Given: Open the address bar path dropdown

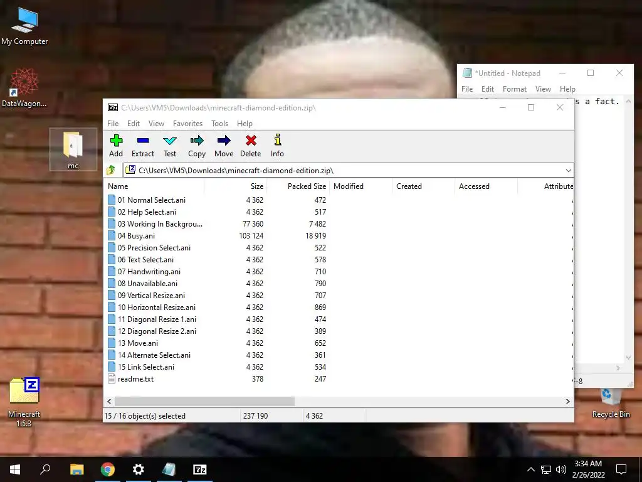Looking at the screenshot, I should point(568,171).
